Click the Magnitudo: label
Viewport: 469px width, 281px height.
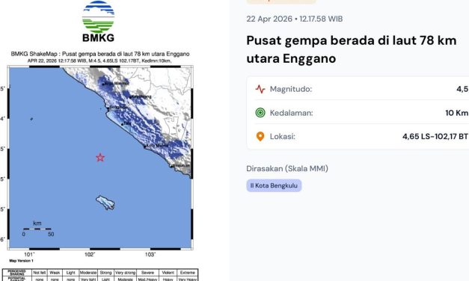pos(291,89)
